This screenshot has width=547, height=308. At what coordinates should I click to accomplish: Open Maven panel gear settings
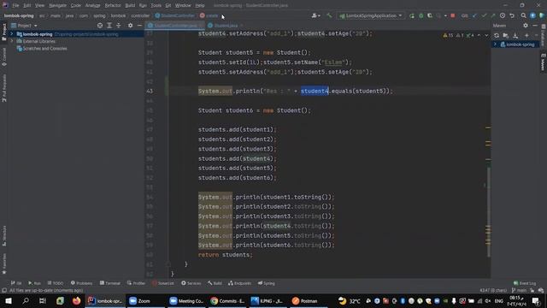(526, 26)
